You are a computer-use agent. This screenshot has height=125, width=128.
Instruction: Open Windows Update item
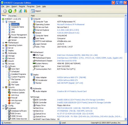tap(18, 93)
